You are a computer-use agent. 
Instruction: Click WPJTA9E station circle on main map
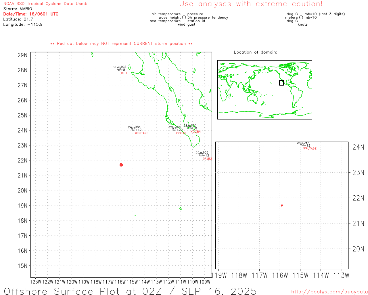click(x=133, y=129)
